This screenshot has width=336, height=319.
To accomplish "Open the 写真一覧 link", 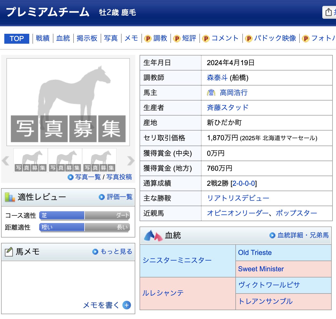I will 88,177.
